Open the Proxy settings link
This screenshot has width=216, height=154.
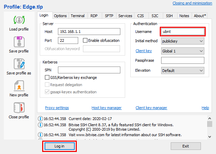pos(57,108)
